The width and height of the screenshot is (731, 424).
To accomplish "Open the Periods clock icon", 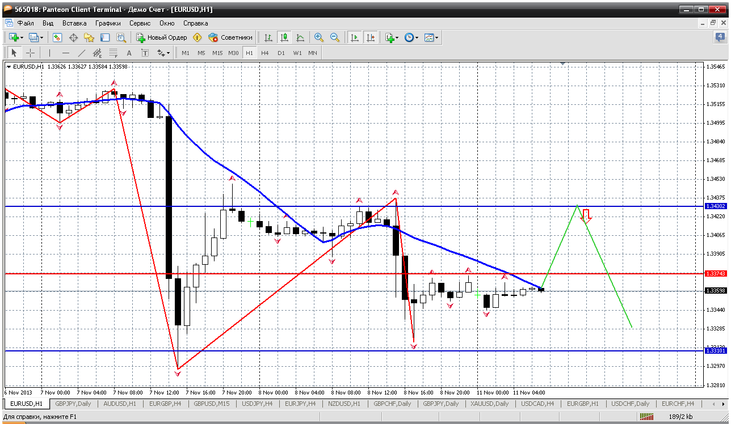I will click(409, 37).
